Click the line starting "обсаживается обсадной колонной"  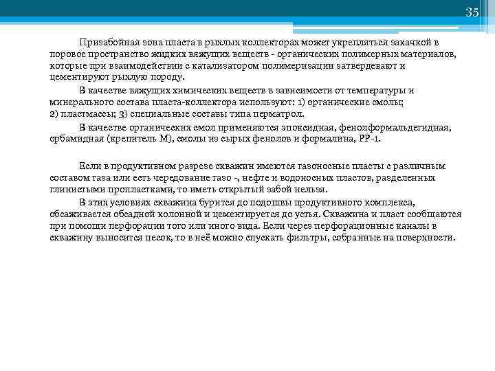pyautogui.click(x=255, y=214)
